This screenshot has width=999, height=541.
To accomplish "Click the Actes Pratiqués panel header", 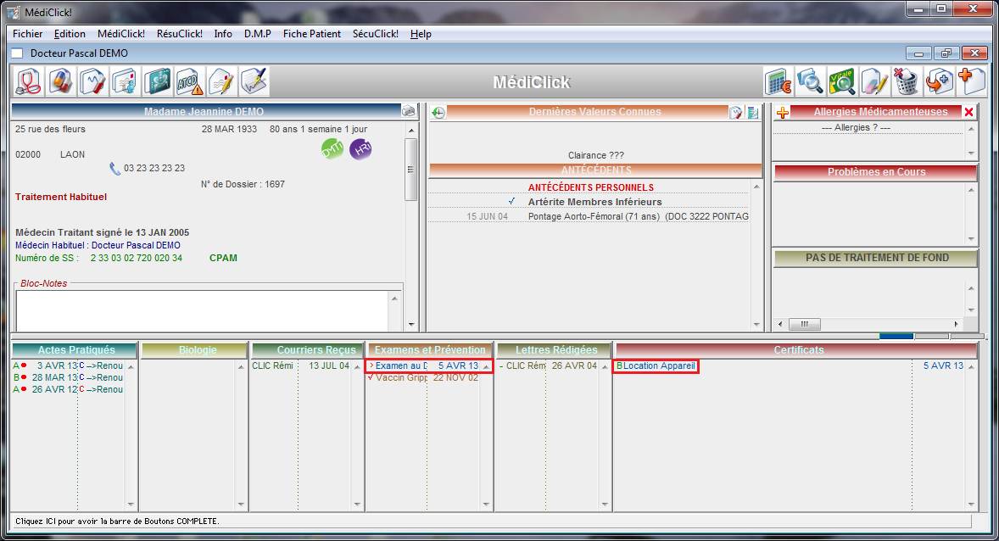I will (x=75, y=350).
